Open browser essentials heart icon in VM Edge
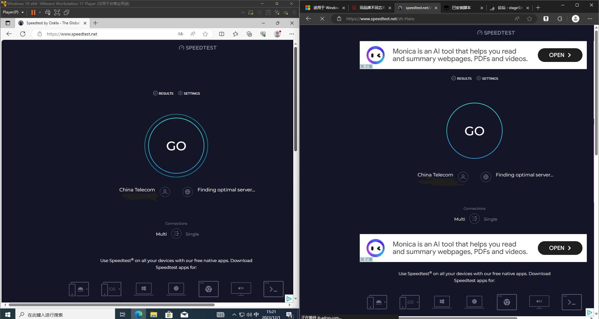Screen dimensions: 599x319 click(263, 34)
